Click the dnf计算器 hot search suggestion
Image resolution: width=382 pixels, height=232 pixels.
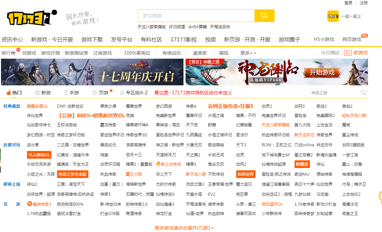click(198, 27)
